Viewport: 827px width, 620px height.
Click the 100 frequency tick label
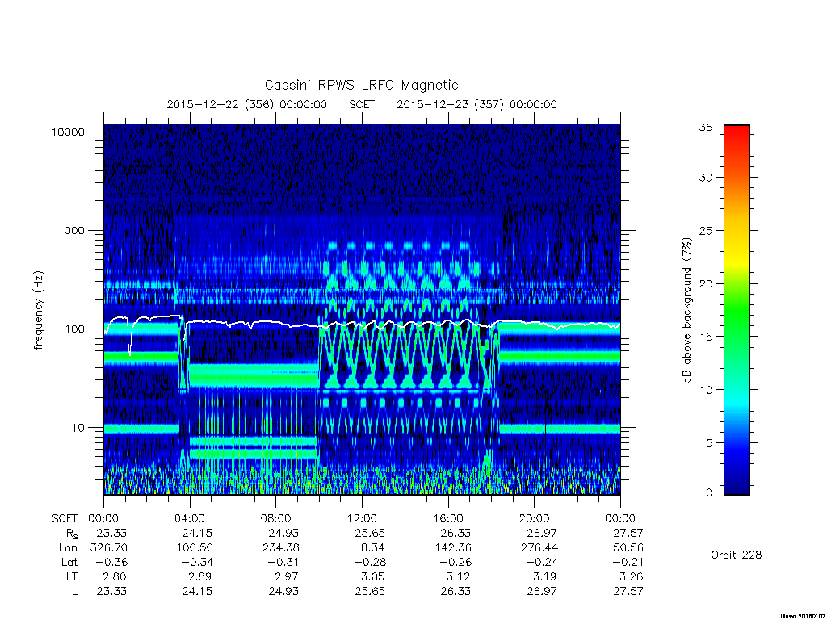tap(74, 329)
